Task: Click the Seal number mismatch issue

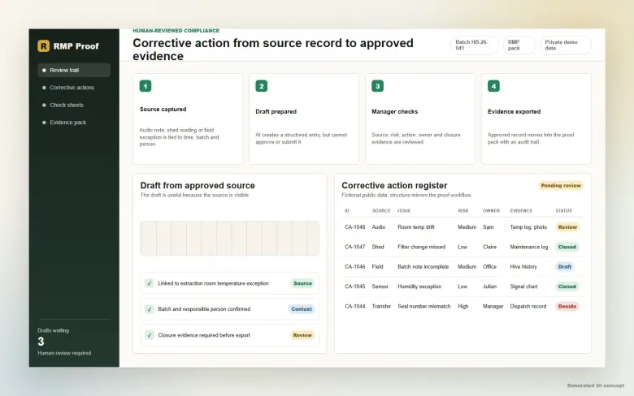Action: [x=423, y=306]
